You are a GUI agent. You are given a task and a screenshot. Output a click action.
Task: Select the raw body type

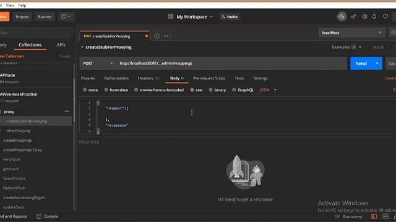pos(196,90)
